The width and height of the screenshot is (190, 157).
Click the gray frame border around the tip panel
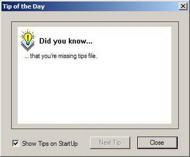click(14, 75)
